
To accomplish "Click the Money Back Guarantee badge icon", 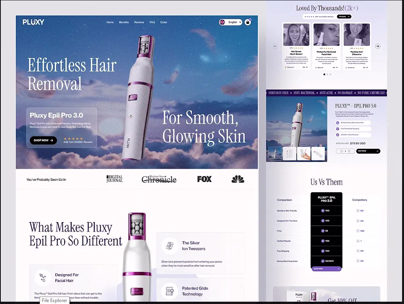I will tap(338, 123).
